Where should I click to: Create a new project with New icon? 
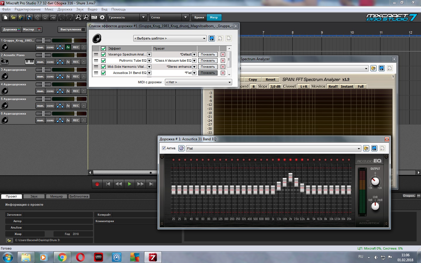coord(6,18)
